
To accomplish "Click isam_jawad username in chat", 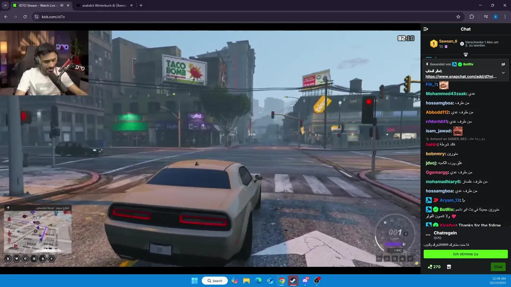I will [439, 131].
